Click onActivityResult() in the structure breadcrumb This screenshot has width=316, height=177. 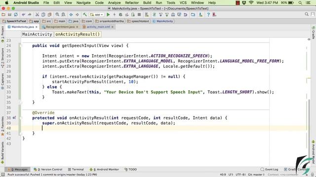click(x=78, y=34)
